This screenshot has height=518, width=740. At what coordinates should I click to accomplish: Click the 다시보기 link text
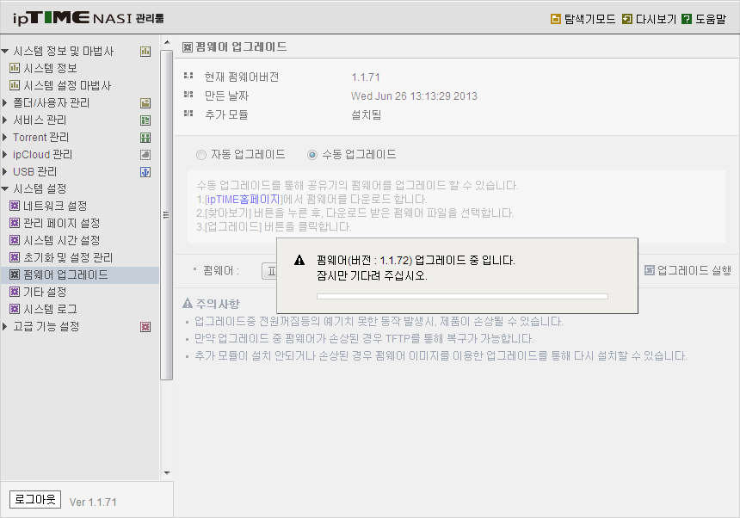tap(656, 19)
